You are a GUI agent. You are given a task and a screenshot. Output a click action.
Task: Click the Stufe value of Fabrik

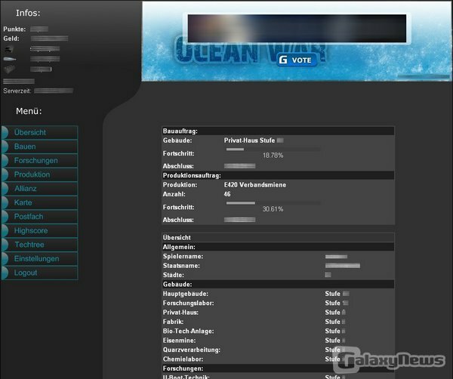tap(335, 322)
